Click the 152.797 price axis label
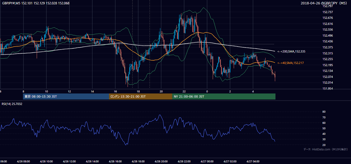 click(327, 6)
